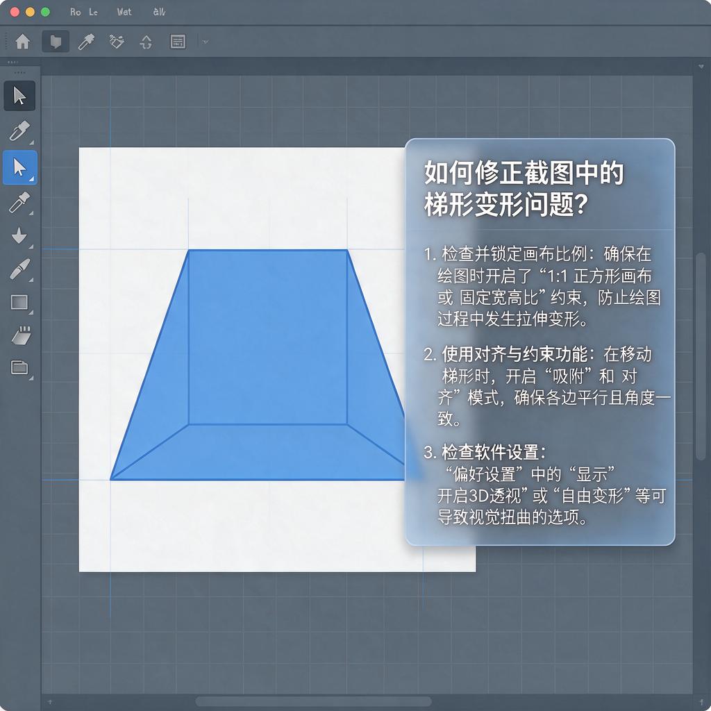Open the "Wet" menu in title bar
The width and height of the screenshot is (711, 711).
tap(124, 12)
